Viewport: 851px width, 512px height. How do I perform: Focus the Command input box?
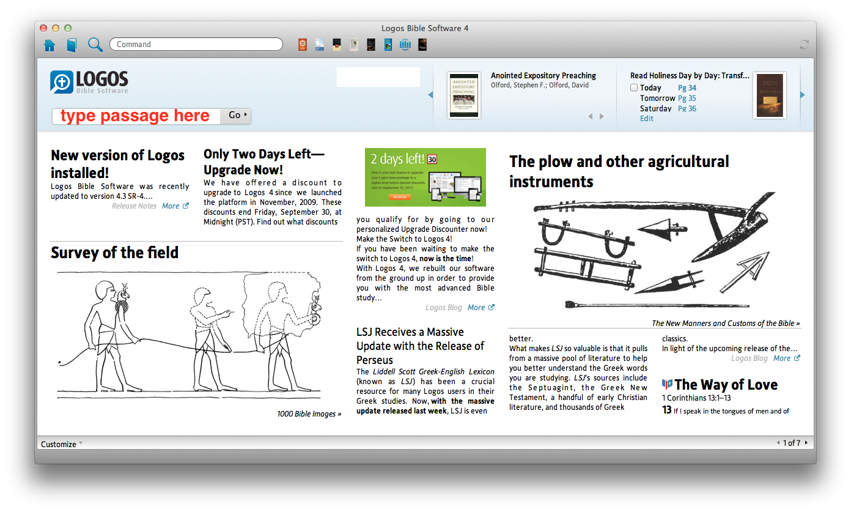tap(196, 44)
